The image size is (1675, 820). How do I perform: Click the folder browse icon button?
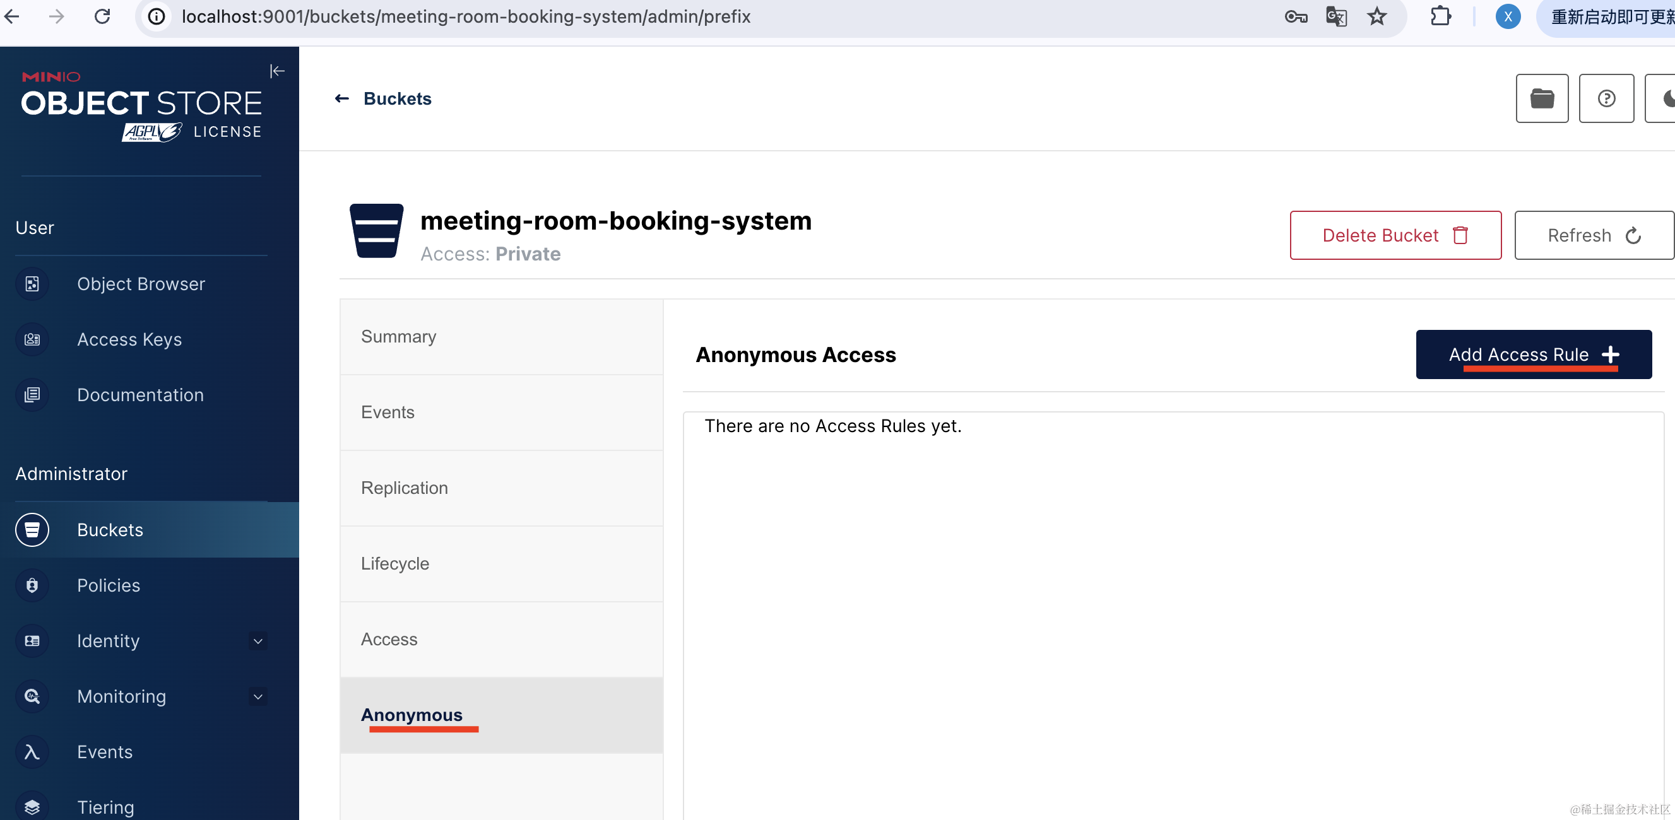click(x=1542, y=99)
